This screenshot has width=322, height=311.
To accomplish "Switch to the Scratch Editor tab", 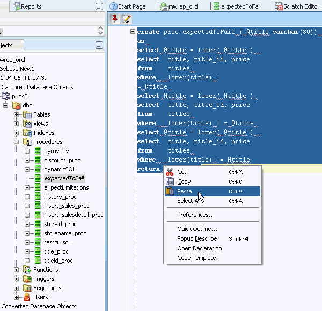I will 297,6.
